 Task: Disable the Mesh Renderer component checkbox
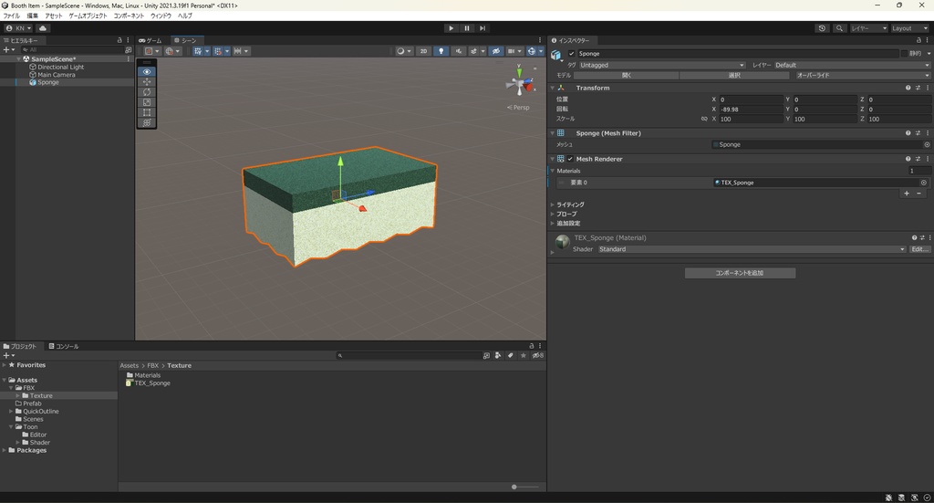click(570, 159)
